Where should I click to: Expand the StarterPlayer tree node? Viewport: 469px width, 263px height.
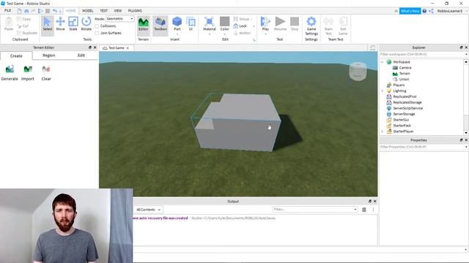pos(383,131)
